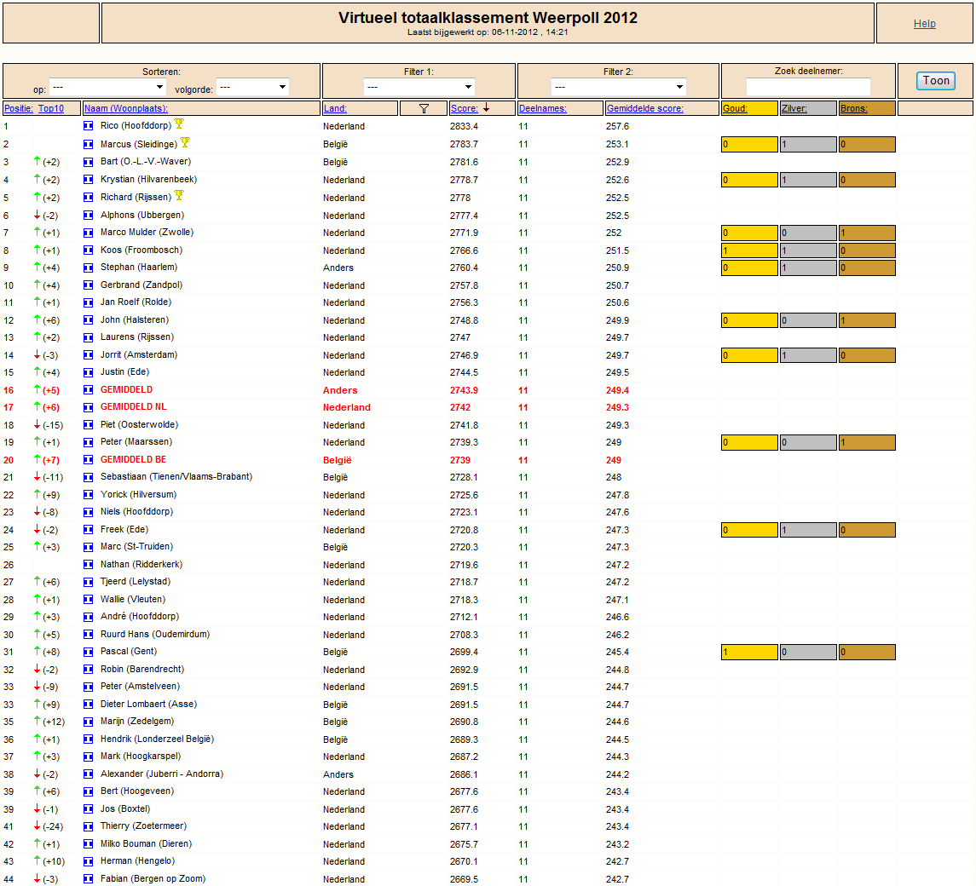The image size is (976, 886).
Task: Click the blue icon beside Stephan (Haarlem)
Action: click(x=89, y=268)
